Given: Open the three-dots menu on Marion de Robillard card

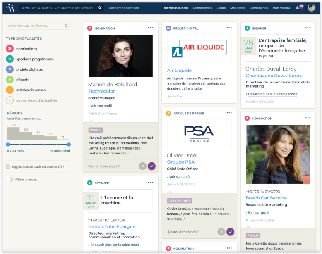Looking at the screenshot, I should coord(151,28).
